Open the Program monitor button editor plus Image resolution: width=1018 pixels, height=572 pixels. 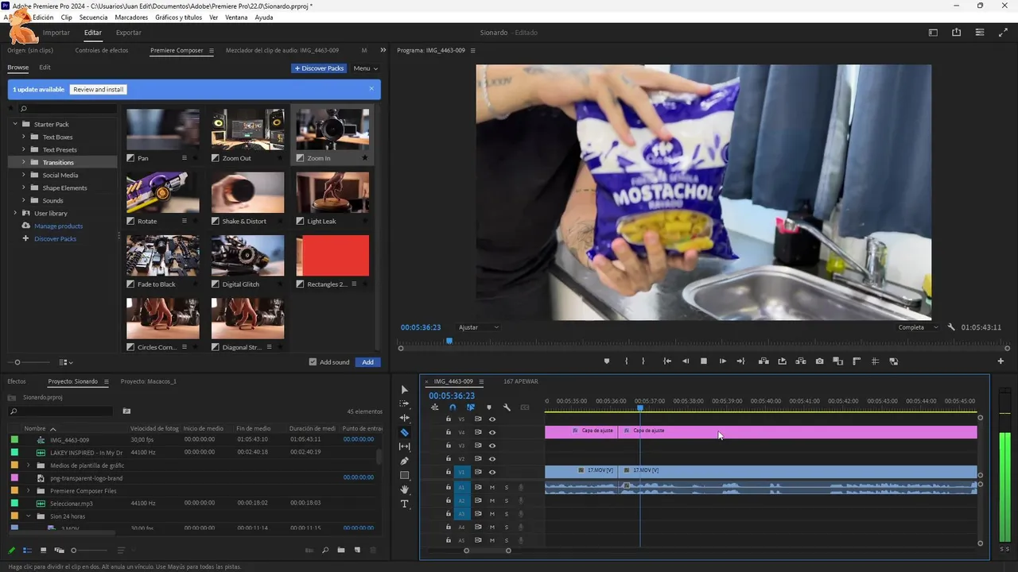[x=1001, y=361]
